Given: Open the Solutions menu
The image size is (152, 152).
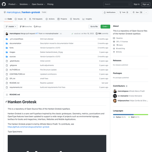Looking at the screenshot, I should (25, 4).
